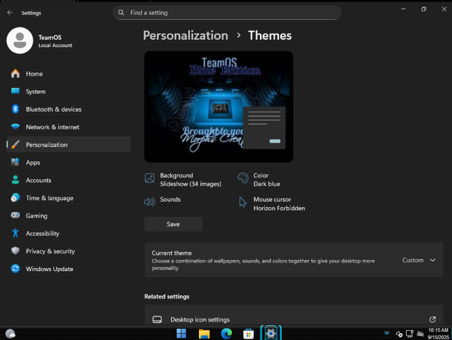This screenshot has width=452, height=340.
Task: Click the Network wifi icon
Action: 16,127
